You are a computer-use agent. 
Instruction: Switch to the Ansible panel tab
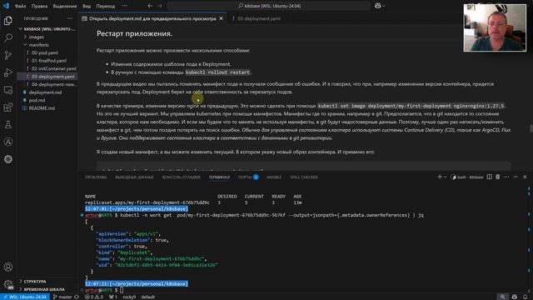(x=274, y=177)
